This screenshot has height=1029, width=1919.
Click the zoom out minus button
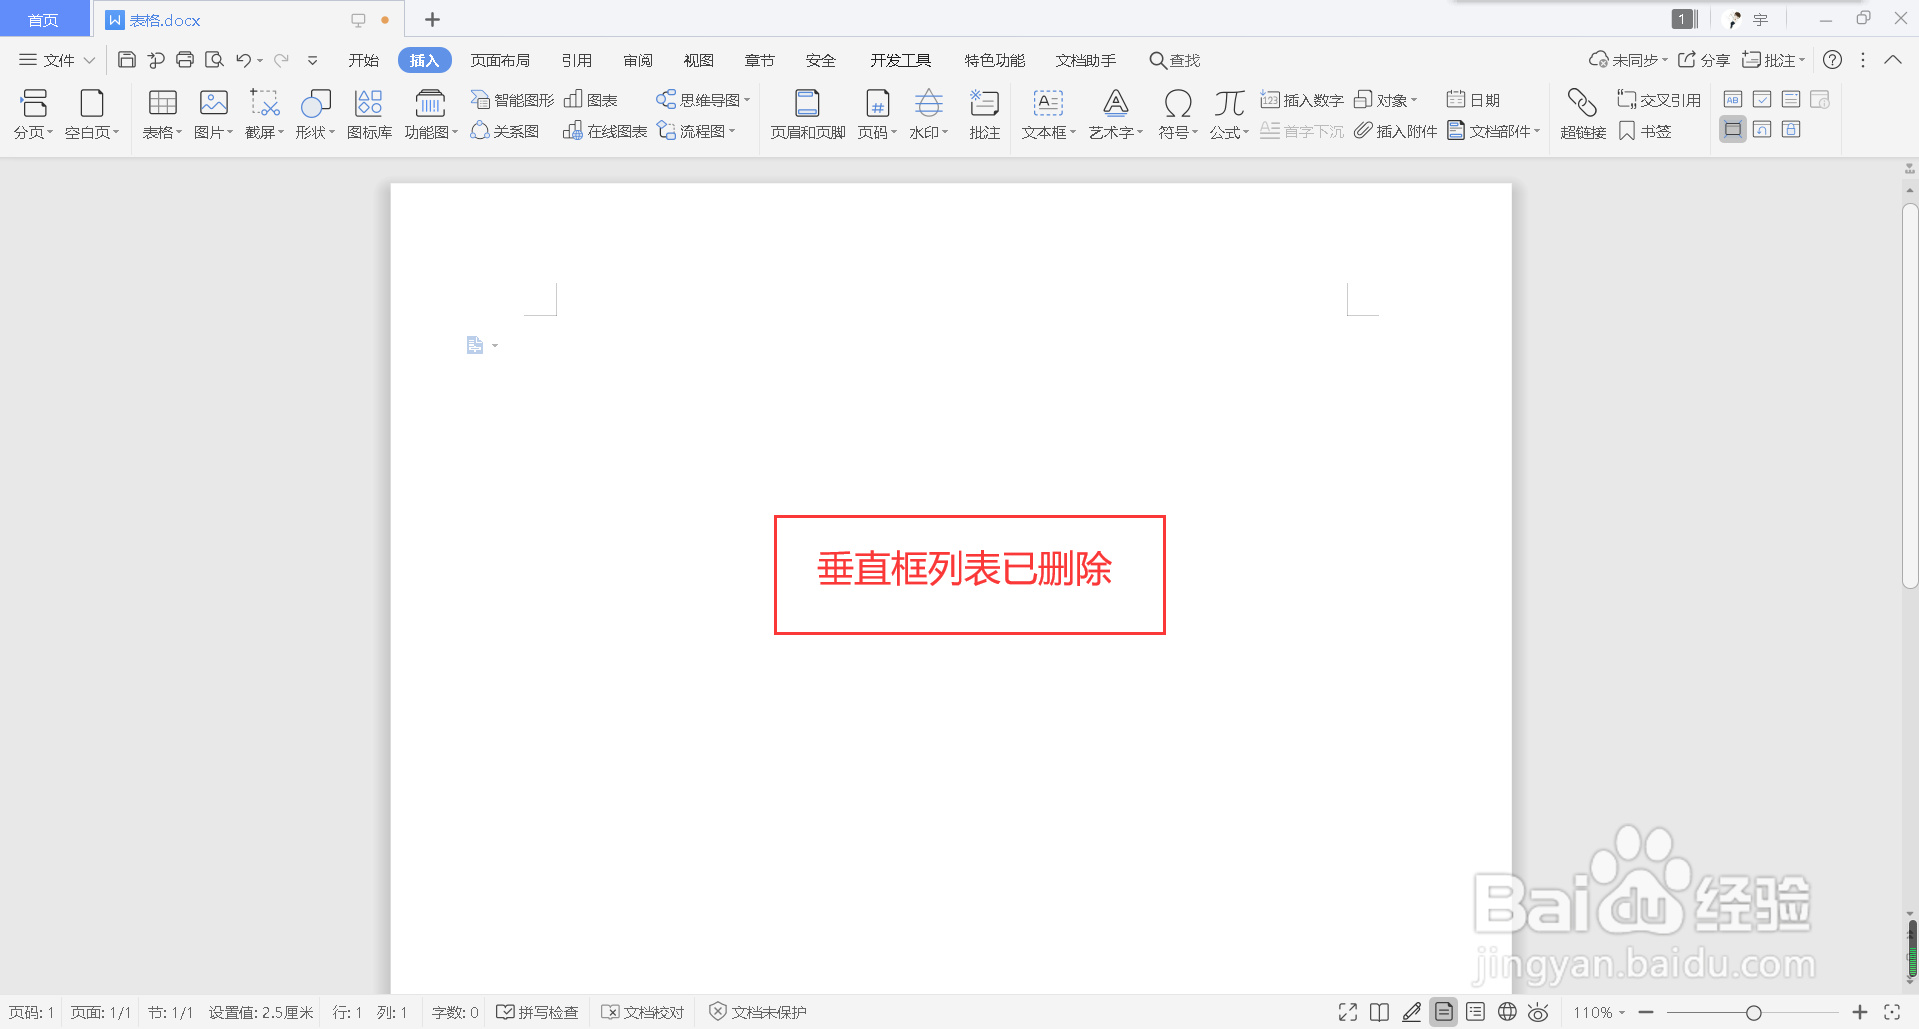coord(1646,1012)
